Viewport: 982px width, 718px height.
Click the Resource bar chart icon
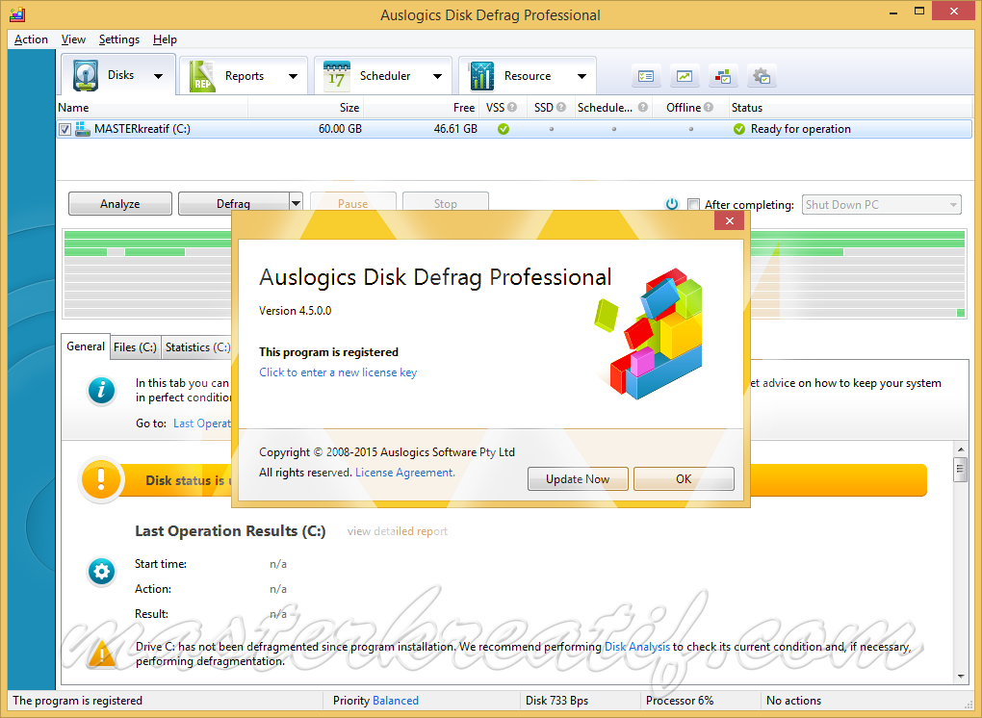click(481, 76)
